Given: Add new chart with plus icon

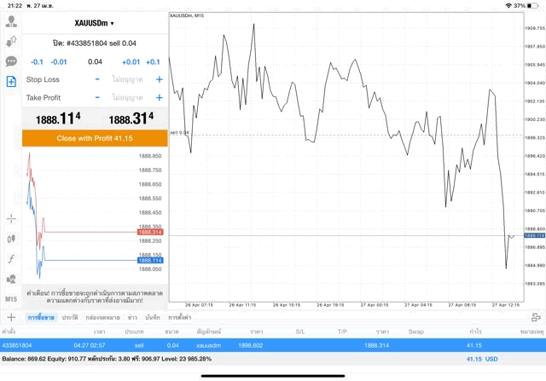Looking at the screenshot, I should [11, 317].
